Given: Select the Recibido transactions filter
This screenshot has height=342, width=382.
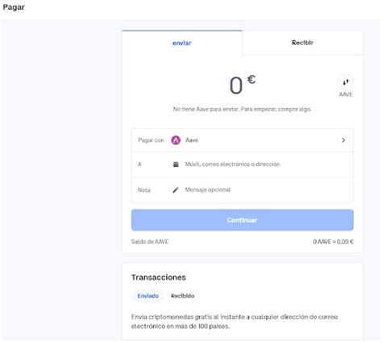Looking at the screenshot, I should tap(183, 296).
